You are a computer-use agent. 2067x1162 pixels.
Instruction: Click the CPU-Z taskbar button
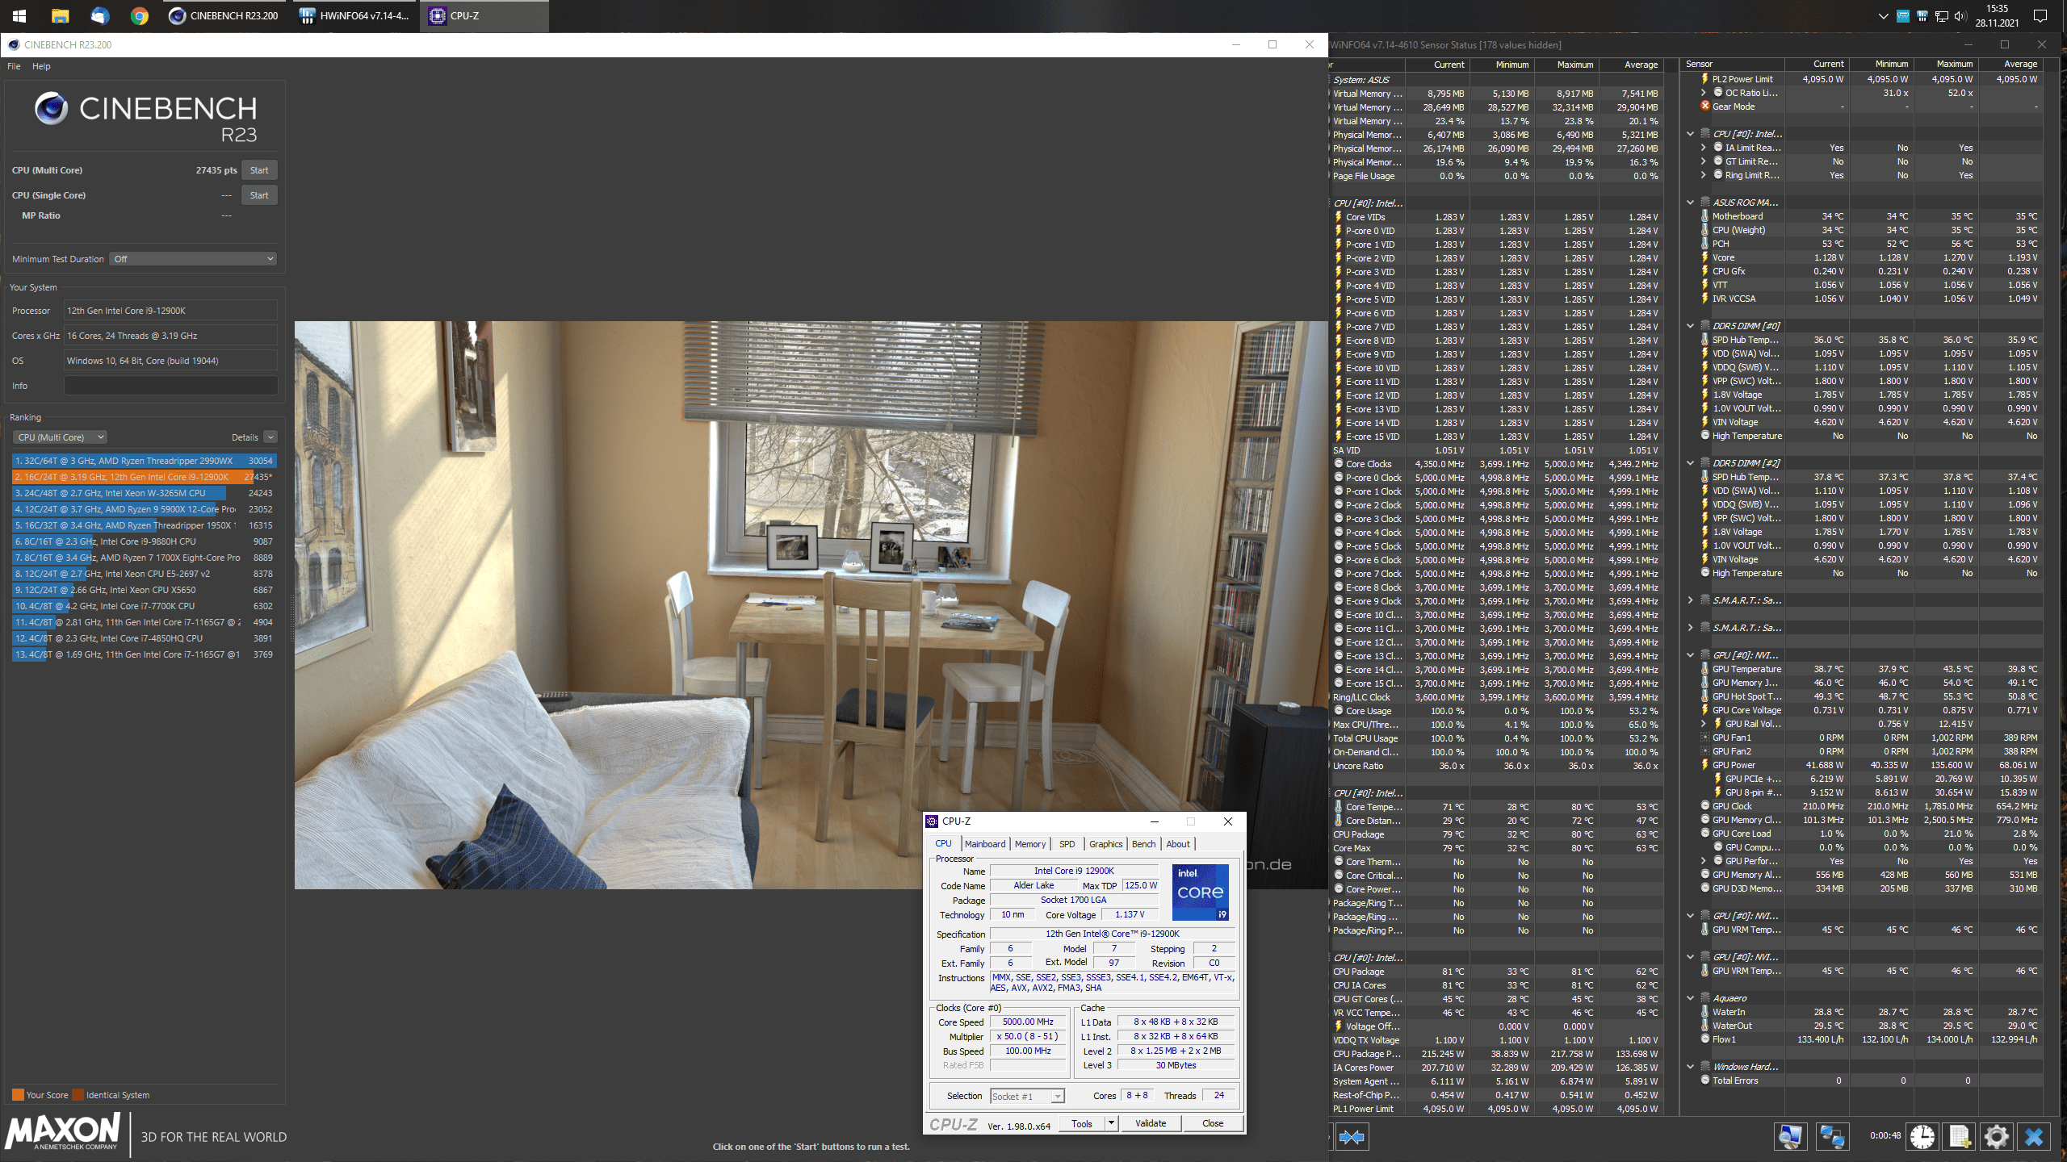click(x=484, y=15)
